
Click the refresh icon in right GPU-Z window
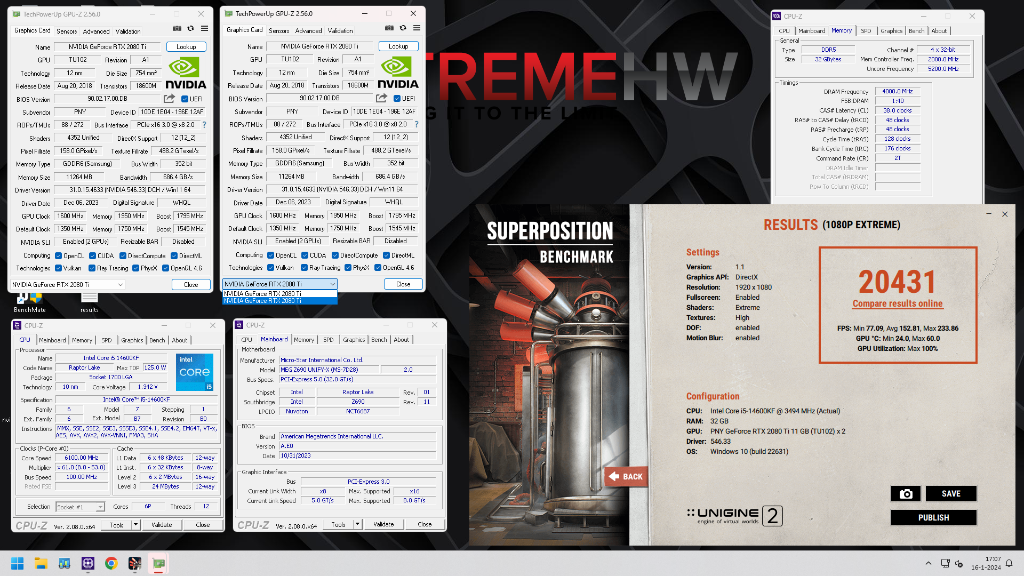[403, 28]
